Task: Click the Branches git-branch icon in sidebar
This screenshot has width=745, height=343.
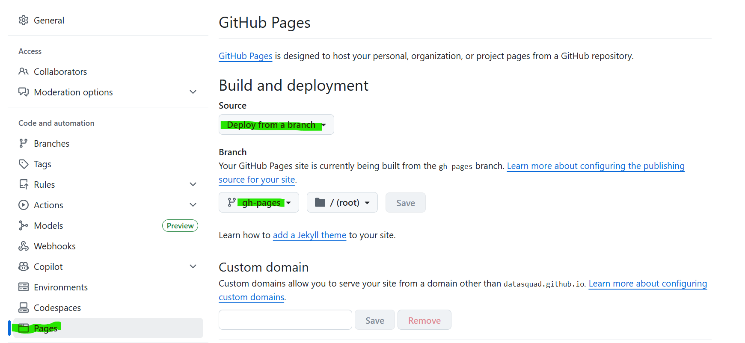Action: coord(24,143)
